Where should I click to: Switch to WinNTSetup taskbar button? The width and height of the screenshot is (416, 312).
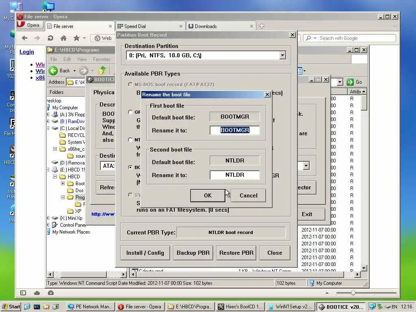tap(290, 307)
